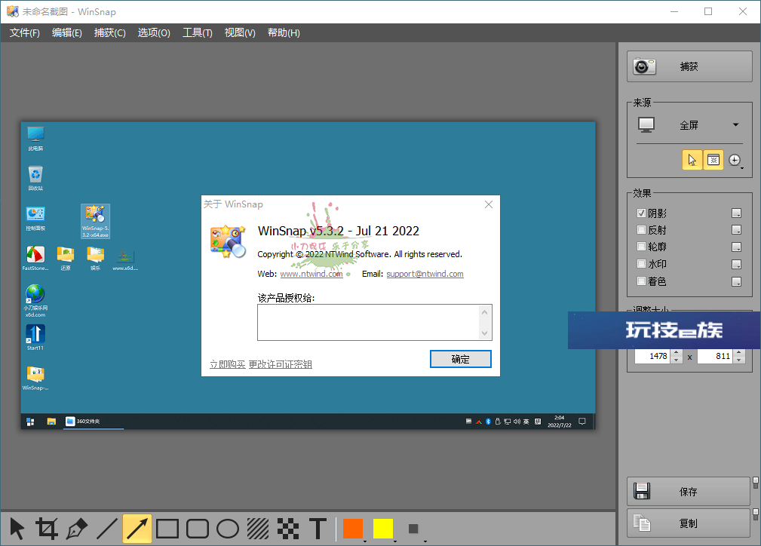Open the 文件(F) menu
Image resolution: width=761 pixels, height=546 pixels.
tap(25, 32)
